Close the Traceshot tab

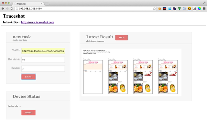click(x=42, y=4)
